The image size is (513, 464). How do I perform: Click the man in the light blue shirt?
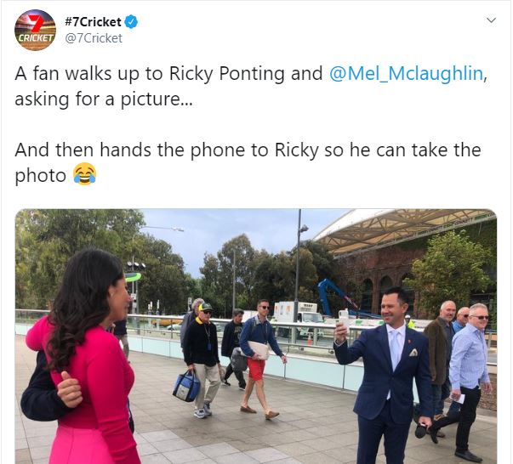pyautogui.click(x=469, y=379)
